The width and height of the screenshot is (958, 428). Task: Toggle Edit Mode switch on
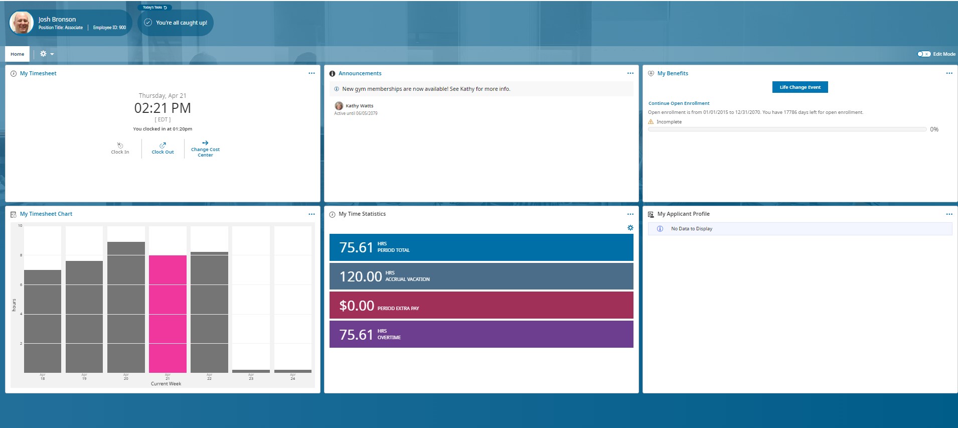coord(923,54)
